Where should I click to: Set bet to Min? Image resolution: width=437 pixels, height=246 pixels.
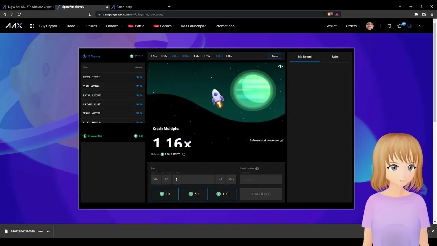[x=156, y=179]
